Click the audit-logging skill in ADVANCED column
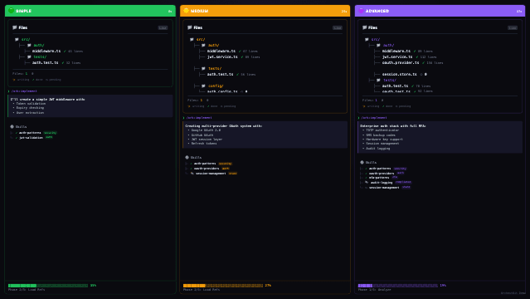Image resolution: width=530 pixels, height=299 pixels. click(382, 182)
